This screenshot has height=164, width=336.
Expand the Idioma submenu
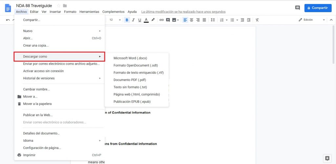pyautogui.click(x=60, y=140)
